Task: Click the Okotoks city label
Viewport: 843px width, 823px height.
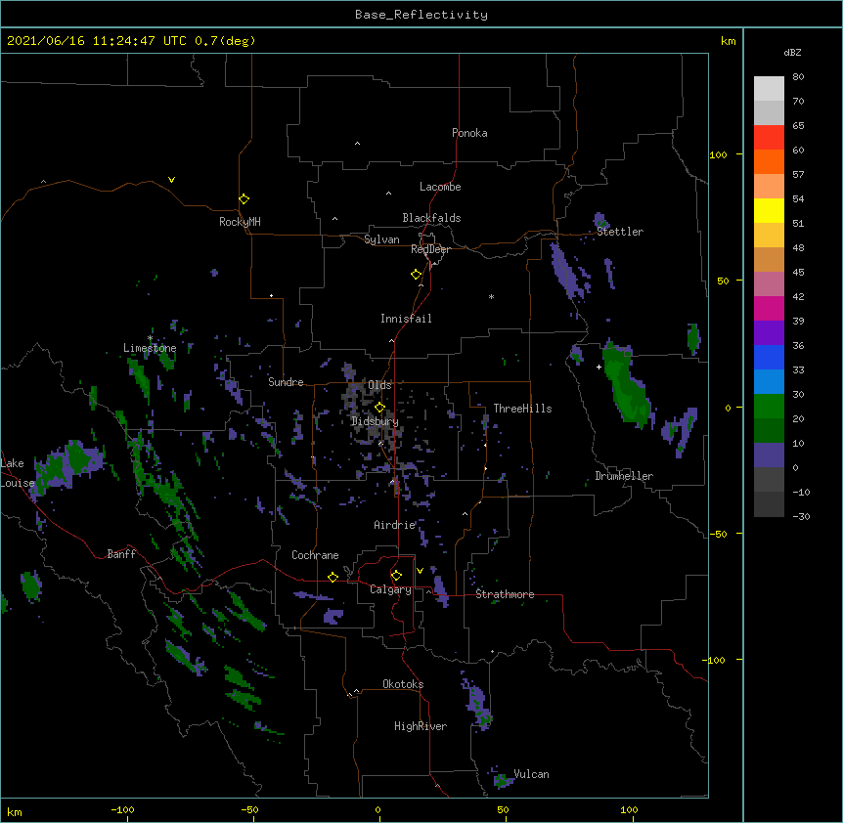Action: coord(403,684)
